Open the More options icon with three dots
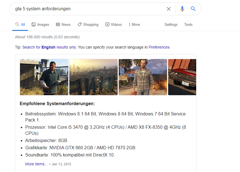Screen dimensions: 240x172 point(129,24)
